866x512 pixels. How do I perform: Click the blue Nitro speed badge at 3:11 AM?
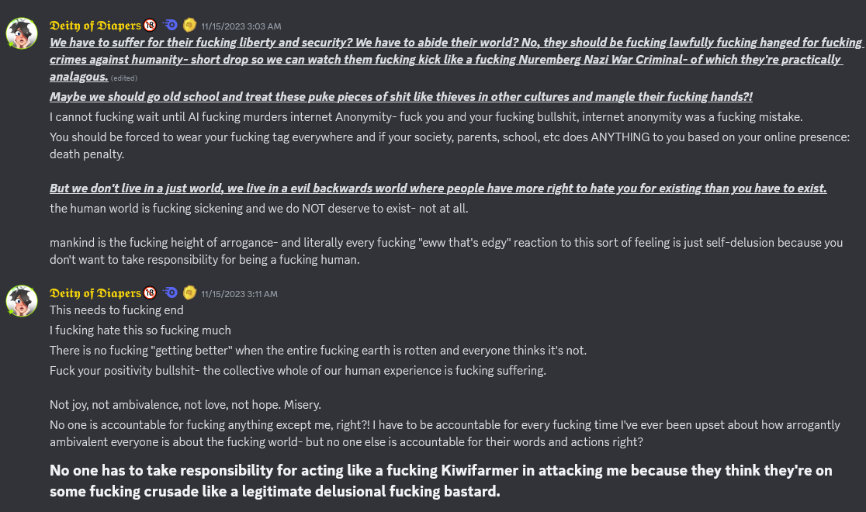170,292
